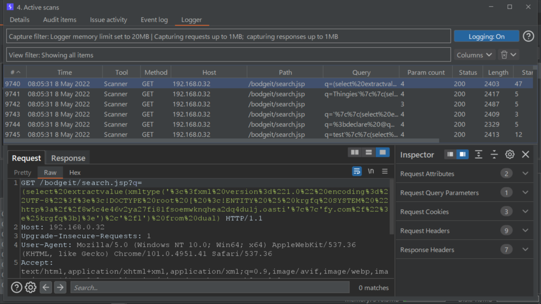Image resolution: width=541 pixels, height=304 pixels.
Task: Sort by Tool column header
Action: pos(121,72)
